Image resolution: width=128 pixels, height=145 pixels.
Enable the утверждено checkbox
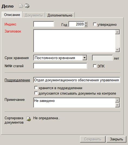click(x=94, y=24)
